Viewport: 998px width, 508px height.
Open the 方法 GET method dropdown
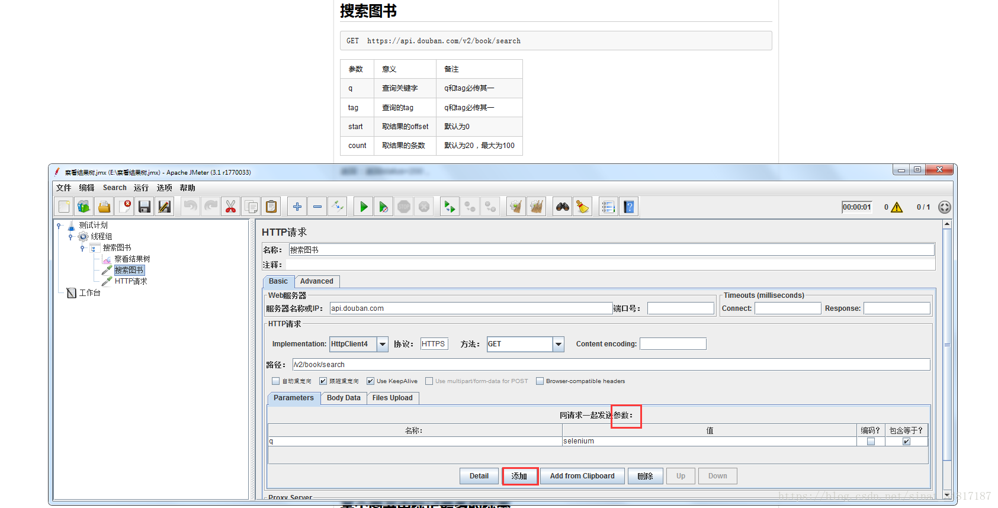[x=559, y=344]
